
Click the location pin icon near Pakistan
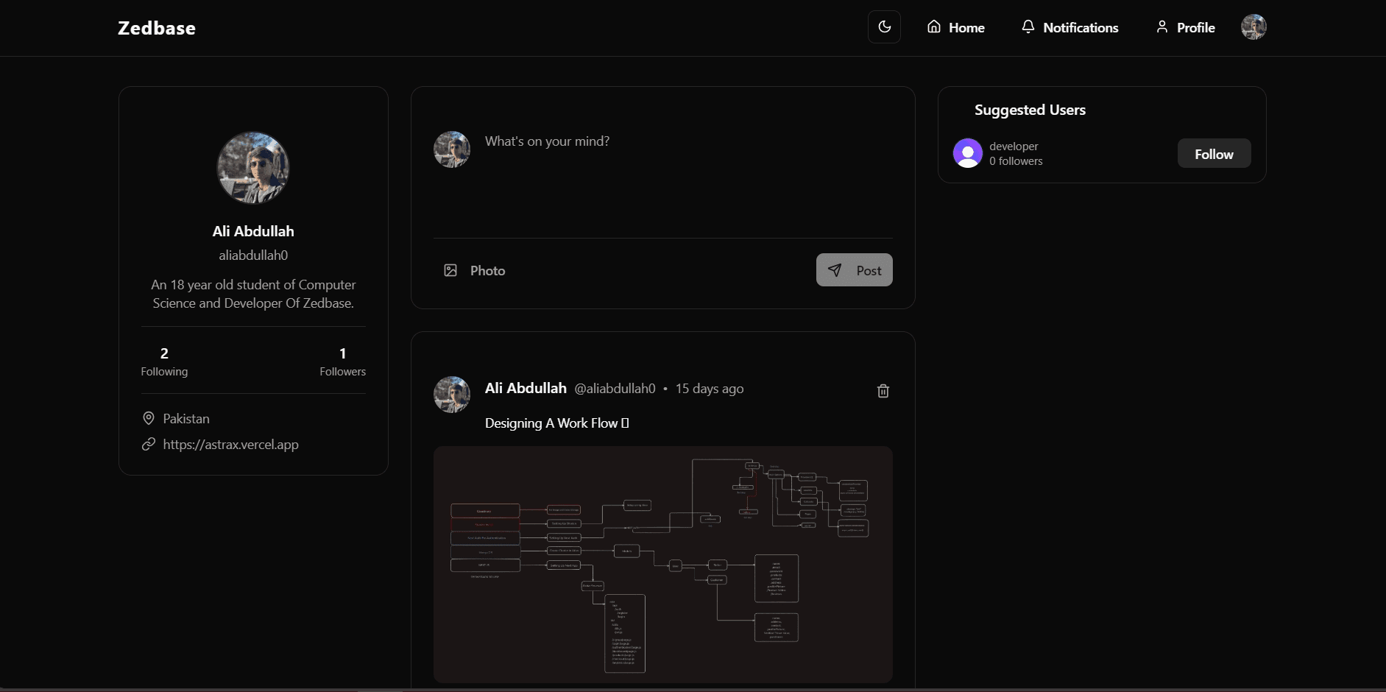tap(149, 418)
